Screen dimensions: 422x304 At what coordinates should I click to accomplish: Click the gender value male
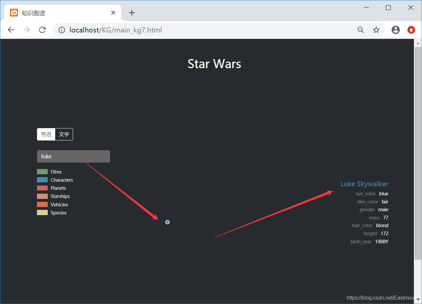point(383,210)
